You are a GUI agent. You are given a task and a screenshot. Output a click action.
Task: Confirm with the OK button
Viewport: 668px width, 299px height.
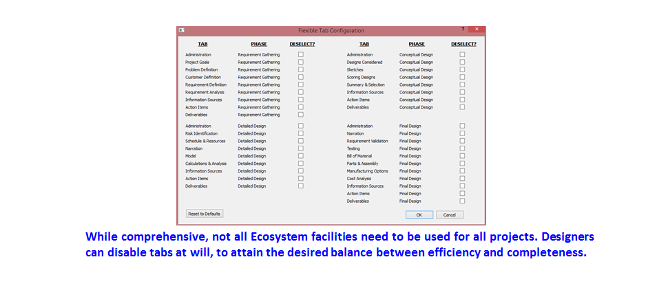pyautogui.click(x=419, y=214)
